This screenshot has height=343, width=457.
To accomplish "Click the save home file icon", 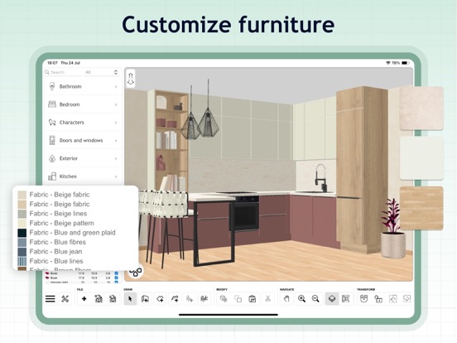I will pyautogui.click(x=113, y=298).
